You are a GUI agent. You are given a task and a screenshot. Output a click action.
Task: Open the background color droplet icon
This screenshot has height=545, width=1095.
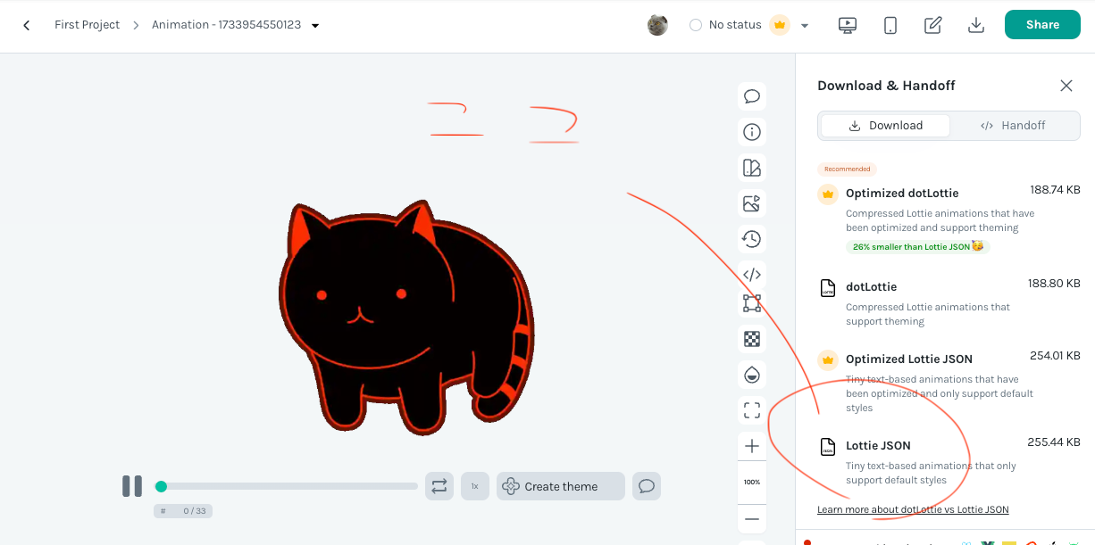coord(752,375)
